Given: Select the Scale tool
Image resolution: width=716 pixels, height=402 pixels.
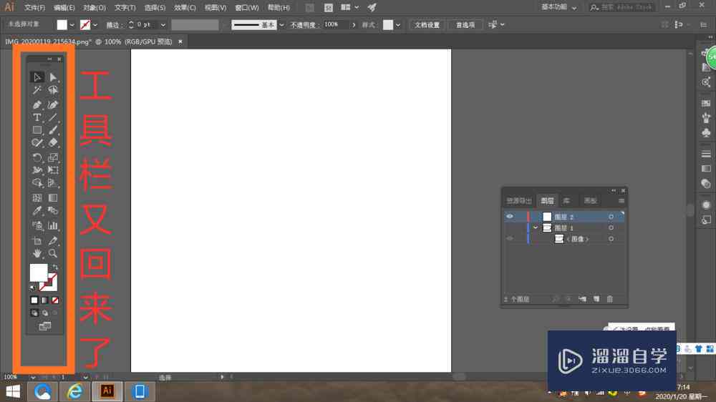Looking at the screenshot, I should click(53, 158).
